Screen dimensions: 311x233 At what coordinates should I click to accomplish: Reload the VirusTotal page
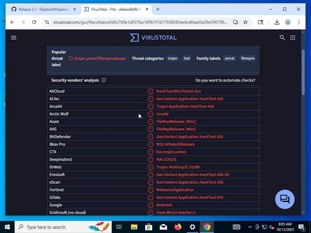click(x=34, y=22)
